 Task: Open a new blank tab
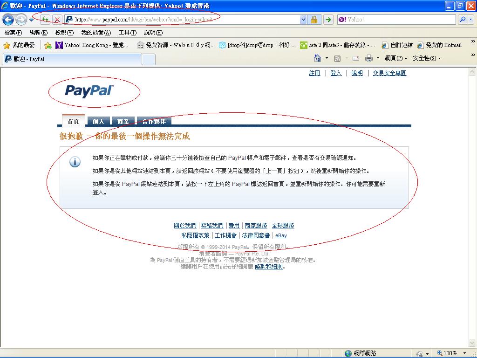coord(149,59)
